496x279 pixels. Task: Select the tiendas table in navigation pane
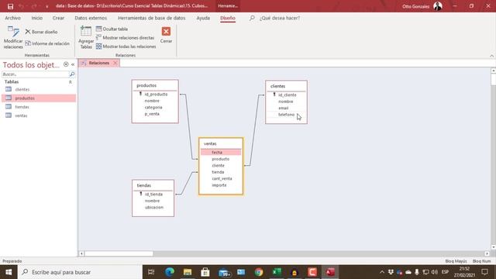coord(39,107)
